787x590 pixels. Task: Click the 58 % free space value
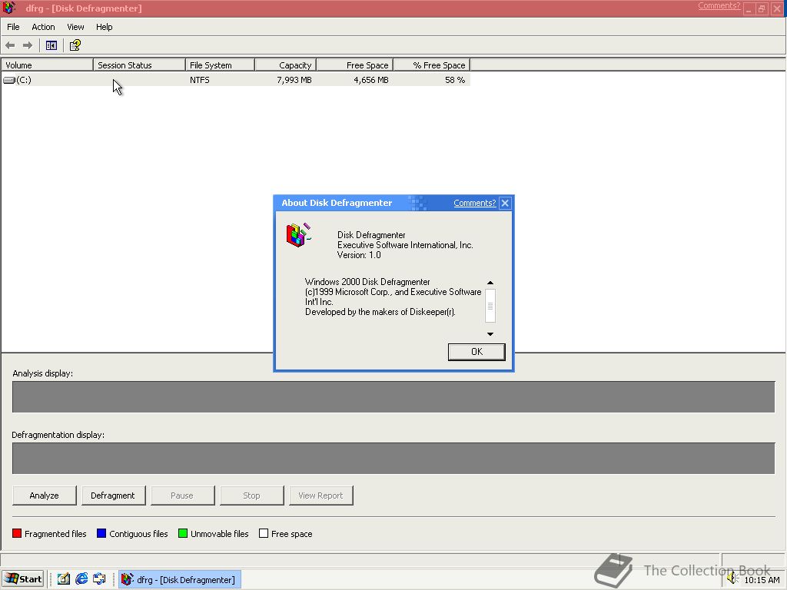pos(455,80)
